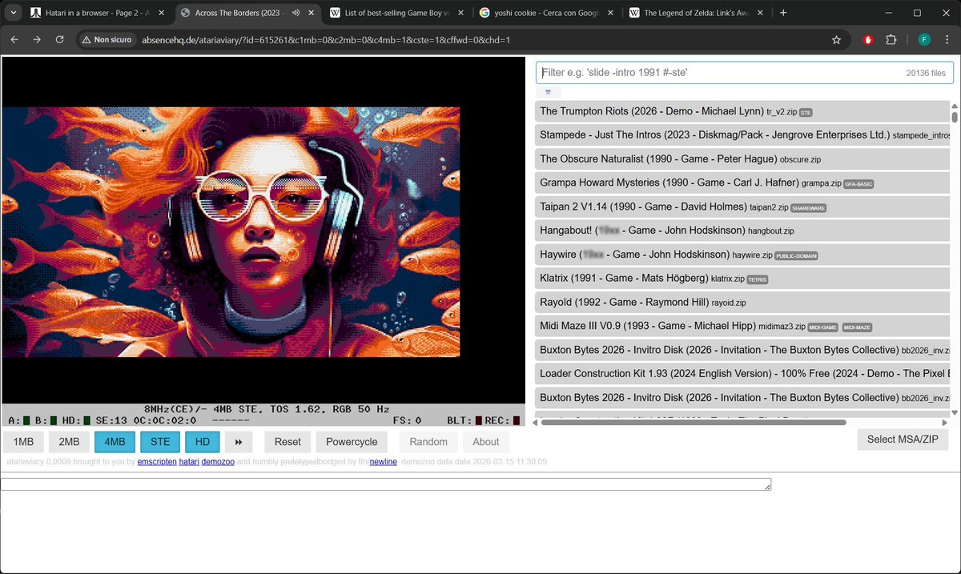Toggle the HD hard disk option

pos(203,442)
